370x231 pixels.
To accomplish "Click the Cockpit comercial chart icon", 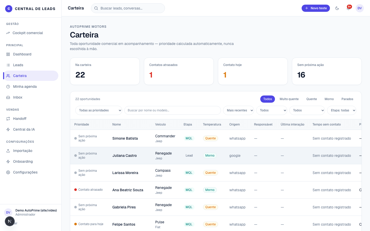I will 8,33.
